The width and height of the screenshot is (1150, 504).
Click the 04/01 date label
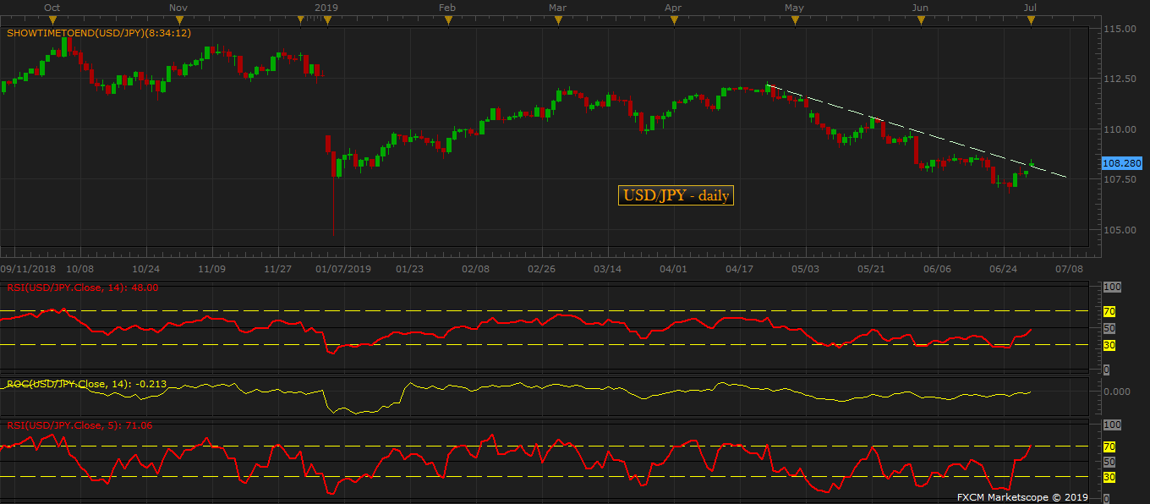[672, 269]
